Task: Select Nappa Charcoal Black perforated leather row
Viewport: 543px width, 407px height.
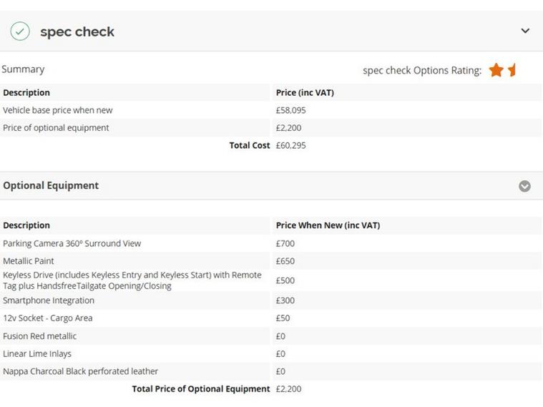Action: click(x=80, y=371)
